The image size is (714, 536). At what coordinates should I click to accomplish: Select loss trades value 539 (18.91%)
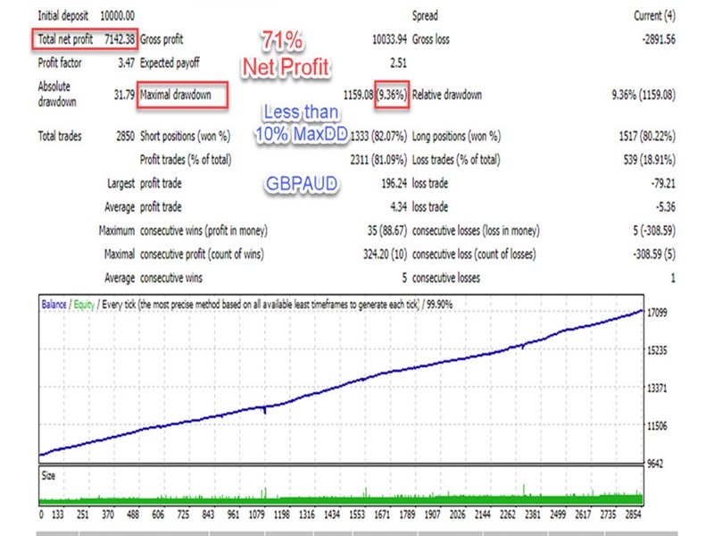point(650,160)
